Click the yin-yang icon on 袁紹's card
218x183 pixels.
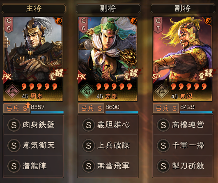(208, 21)
